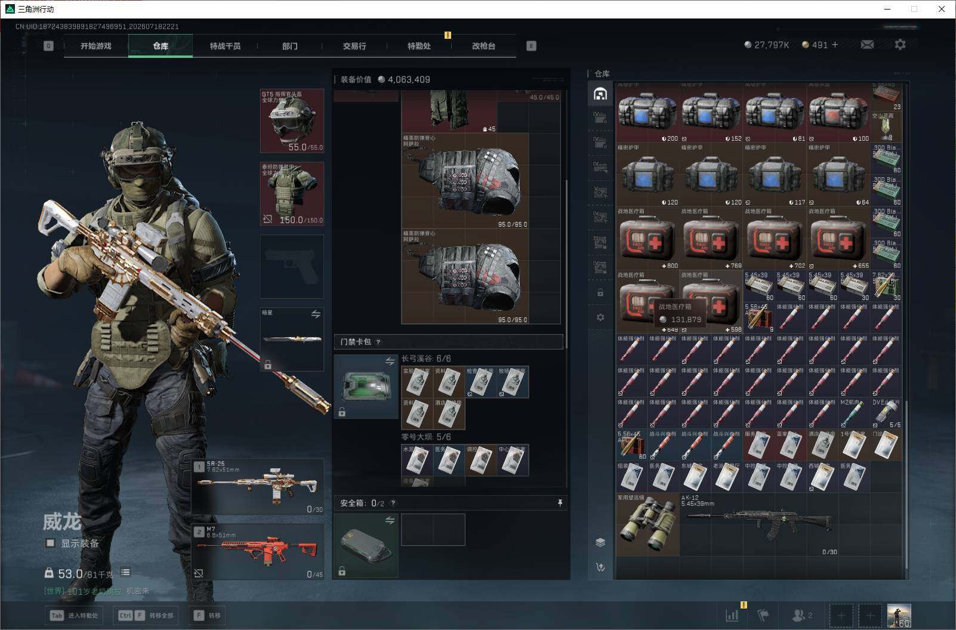The image size is (956, 630).
Task: Toggle the swap icon on keycard pack slot
Action: [x=390, y=362]
